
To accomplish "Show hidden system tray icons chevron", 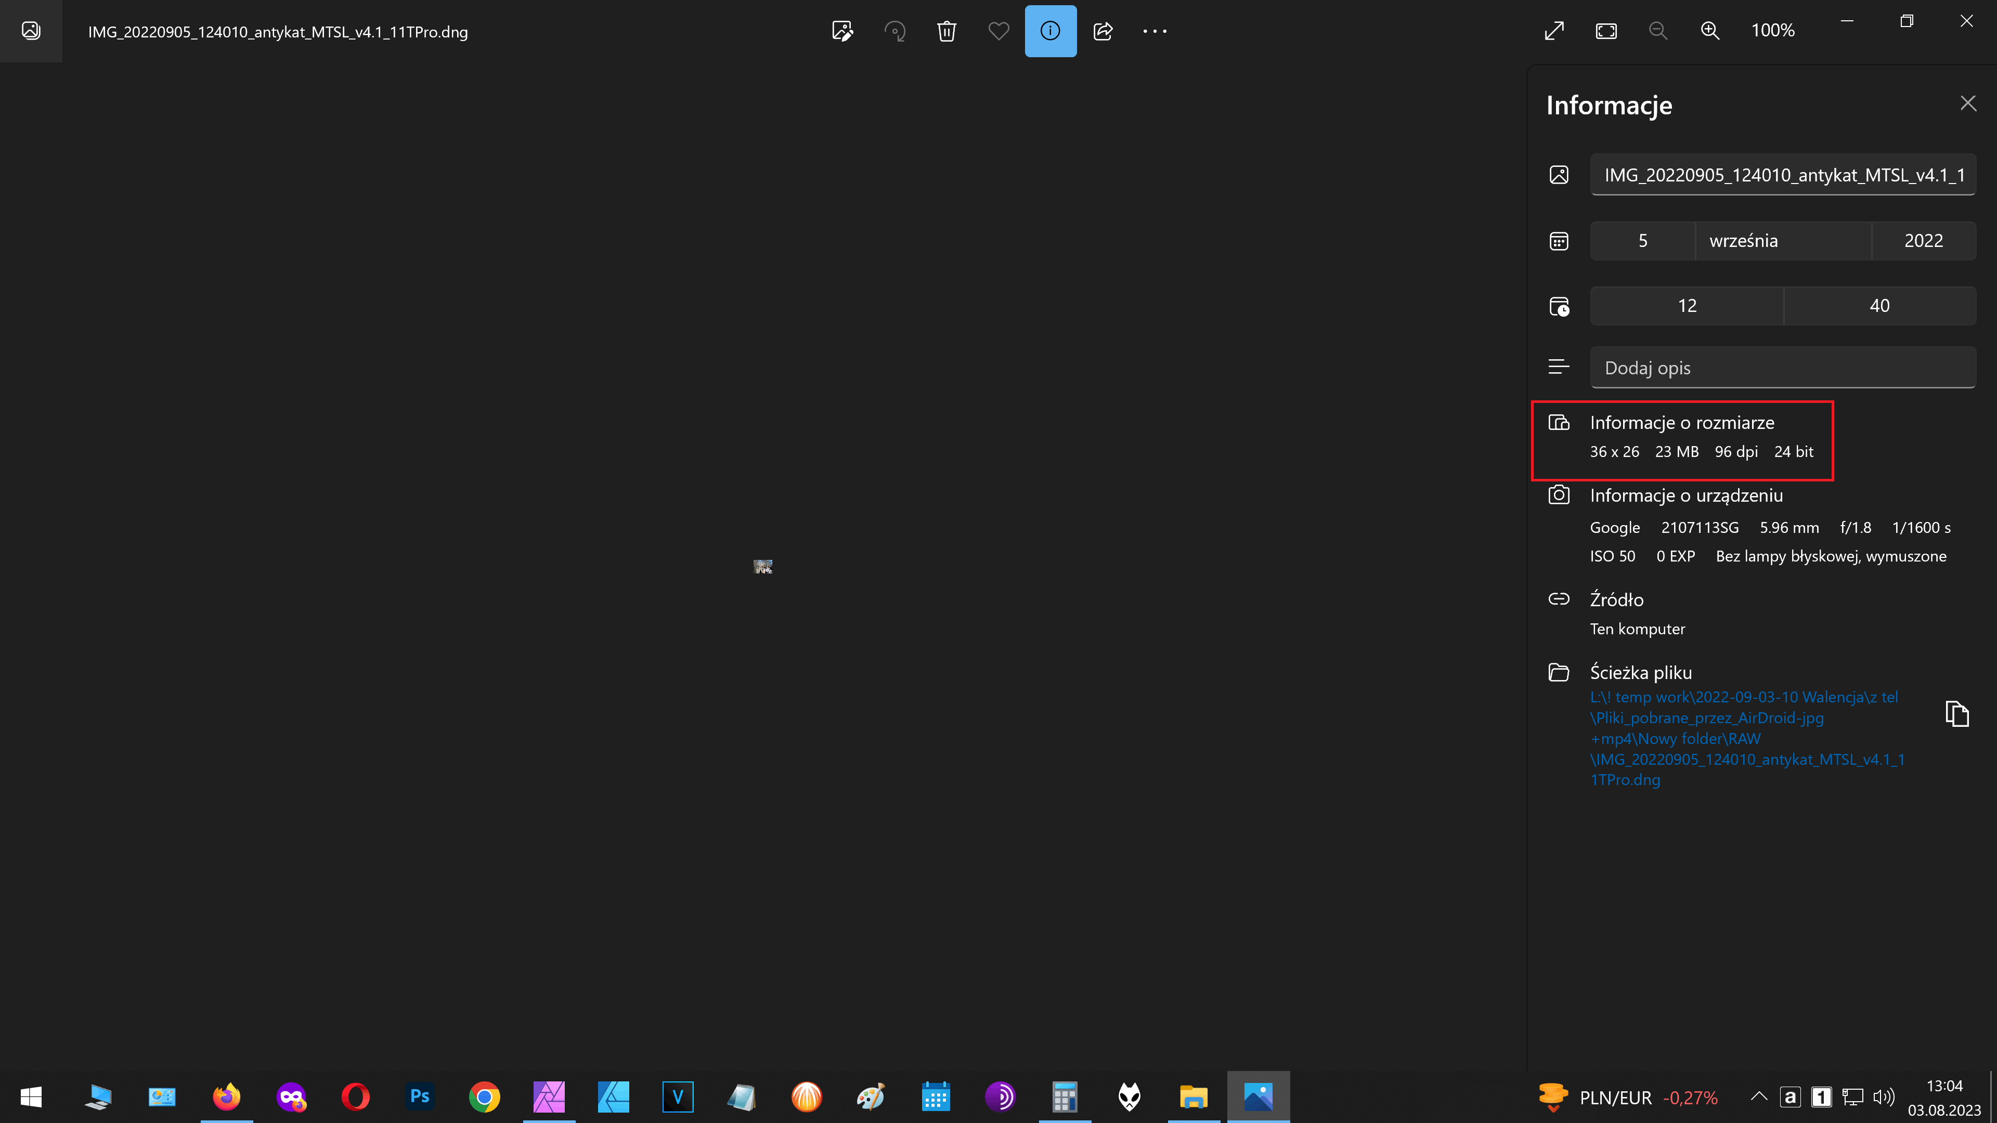I will [1759, 1096].
